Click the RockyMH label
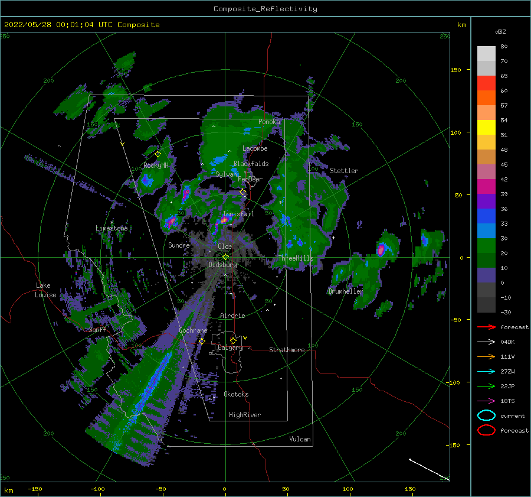The height and width of the screenshot is (497, 531). click(156, 165)
